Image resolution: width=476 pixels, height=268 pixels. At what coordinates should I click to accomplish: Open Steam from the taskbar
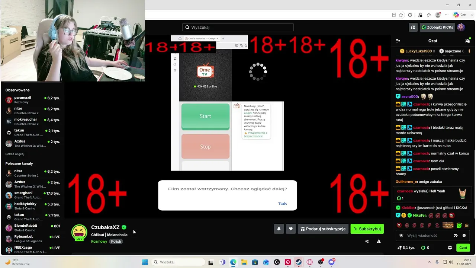coord(299,262)
